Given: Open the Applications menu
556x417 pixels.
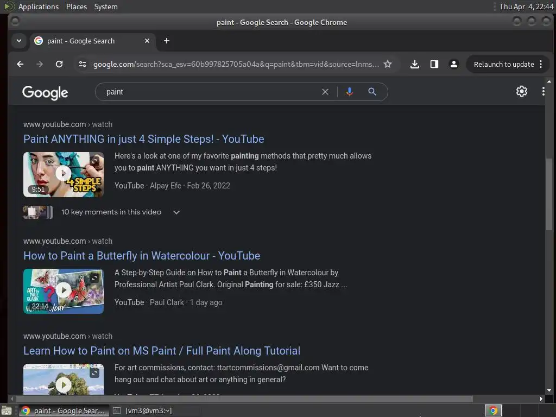Looking at the screenshot, I should [39, 7].
